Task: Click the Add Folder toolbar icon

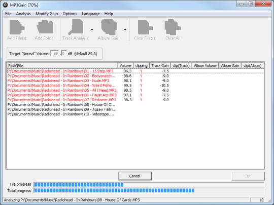Action: [45, 27]
